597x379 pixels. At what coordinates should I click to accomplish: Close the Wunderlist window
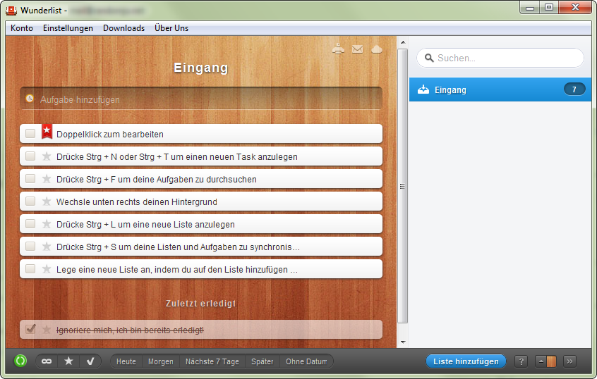(575, 8)
